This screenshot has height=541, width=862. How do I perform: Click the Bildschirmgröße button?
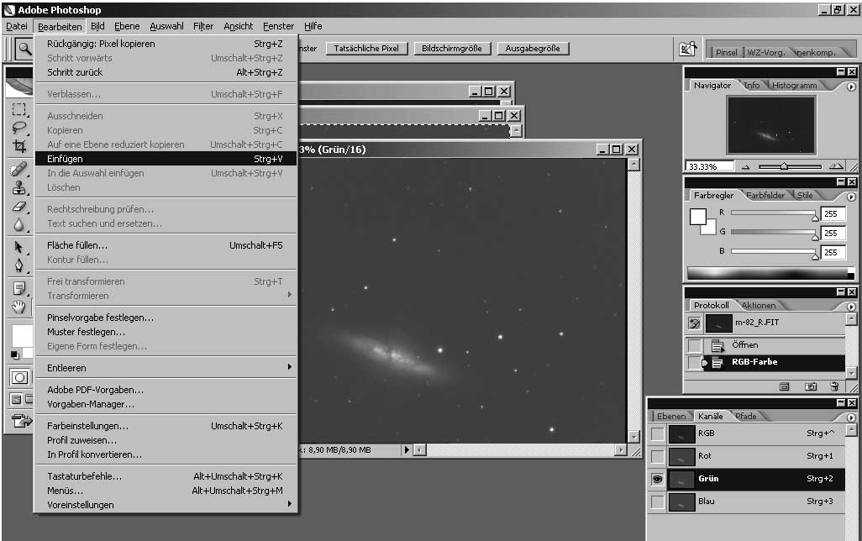452,49
